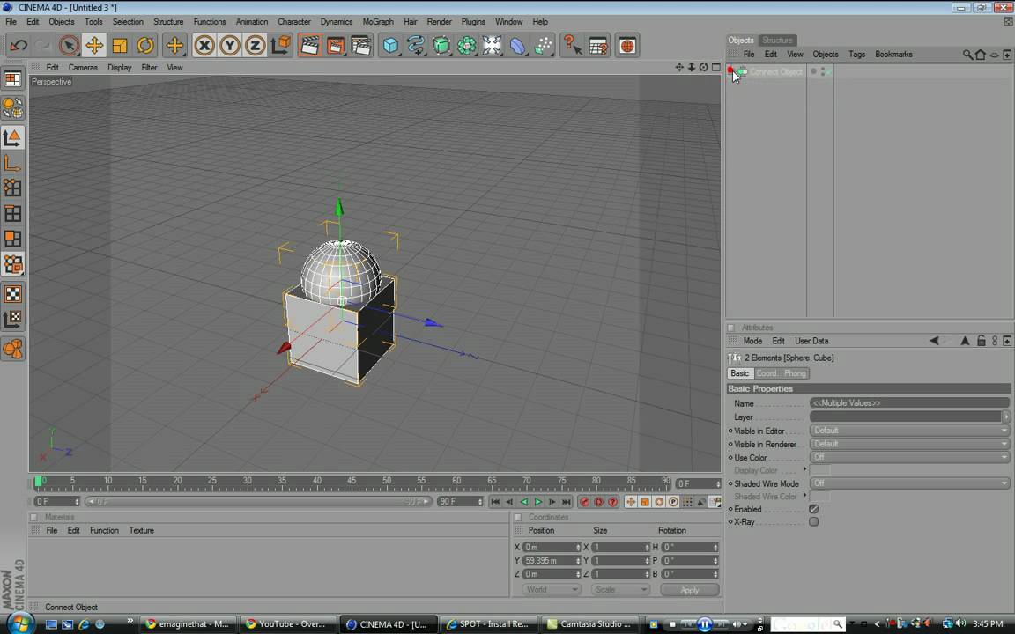
Task: Toggle the Enabled checkbox
Action: coord(814,509)
